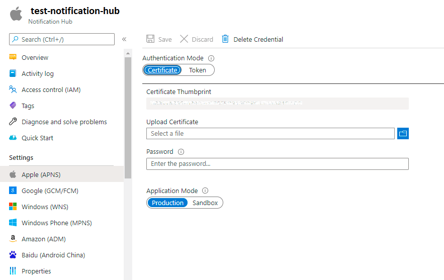Click the sidebar scrollbar thumb

(128, 118)
